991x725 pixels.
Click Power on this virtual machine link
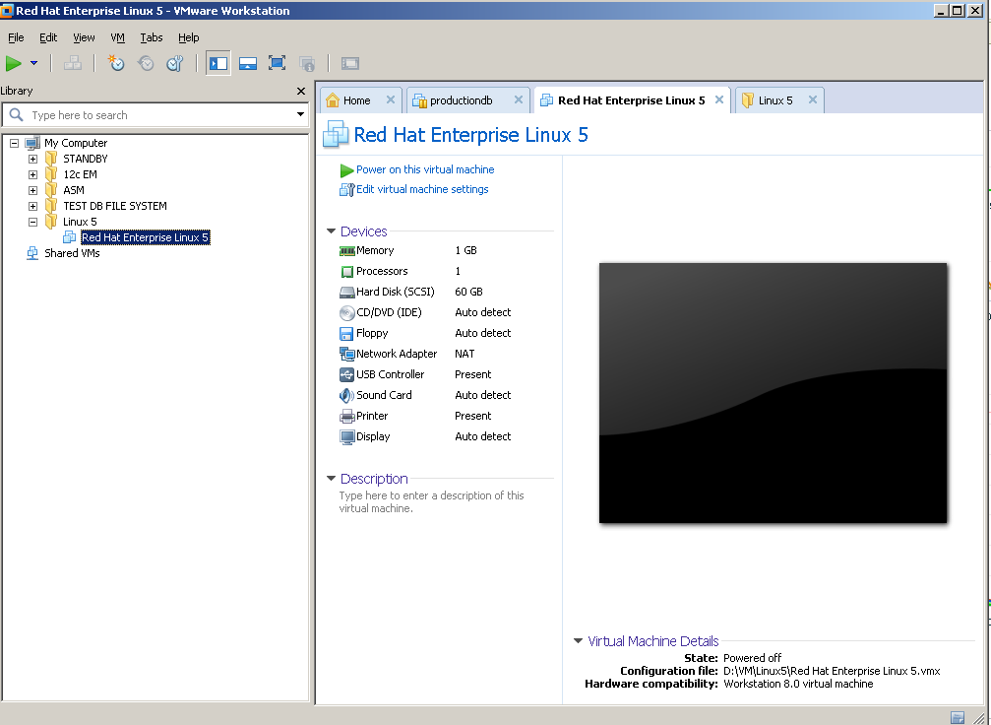coord(425,169)
